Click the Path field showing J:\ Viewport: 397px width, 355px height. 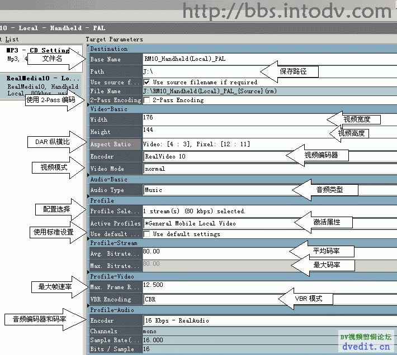270,72
